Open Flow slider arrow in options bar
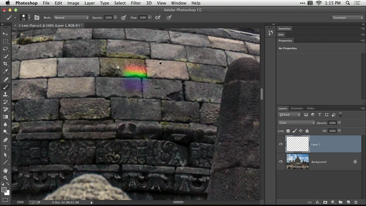Viewport: 366px width, 206px height. tap(150, 18)
